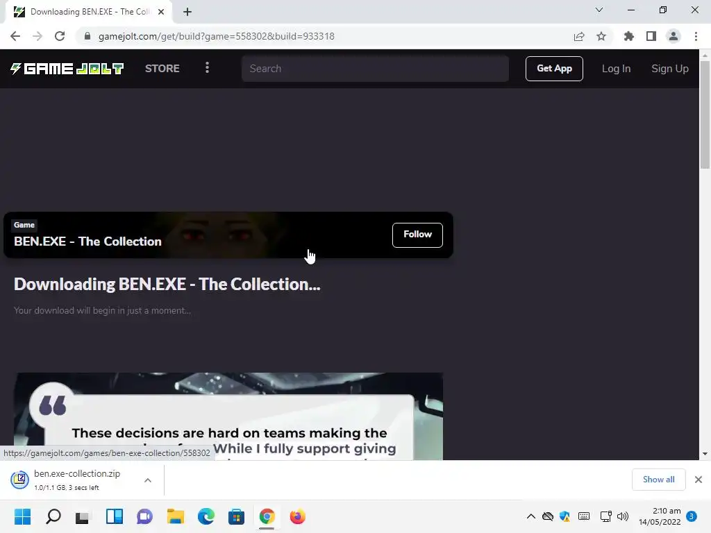The width and height of the screenshot is (711, 533).
Task: Show hidden system tray icons
Action: click(x=531, y=516)
